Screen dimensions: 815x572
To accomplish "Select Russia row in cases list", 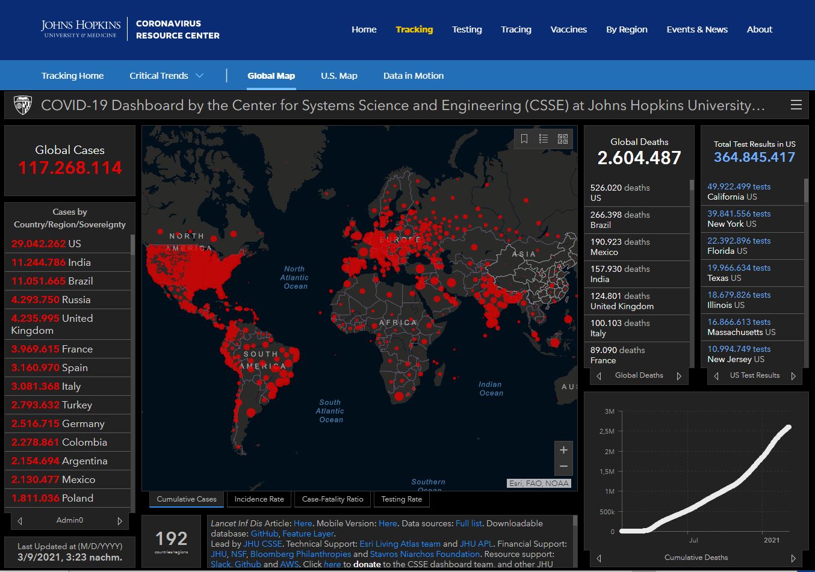I will pyautogui.click(x=67, y=300).
